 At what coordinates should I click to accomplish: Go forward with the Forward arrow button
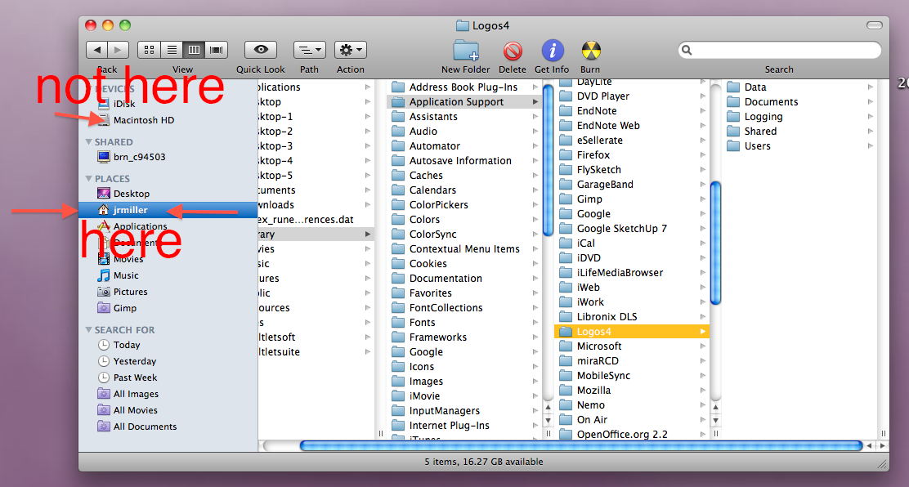[x=119, y=50]
